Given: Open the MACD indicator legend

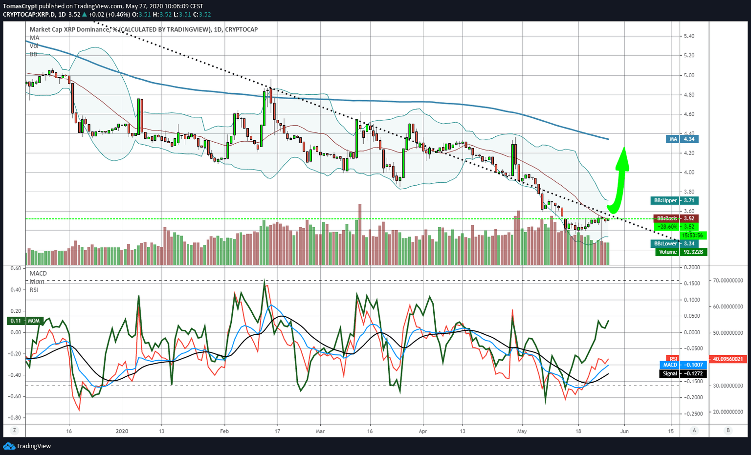Looking at the screenshot, I should point(38,273).
